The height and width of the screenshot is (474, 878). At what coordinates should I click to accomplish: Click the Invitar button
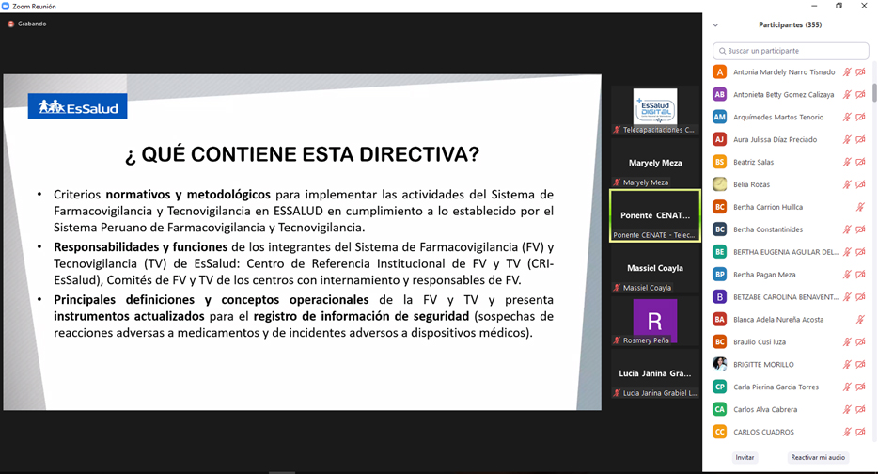(x=745, y=458)
